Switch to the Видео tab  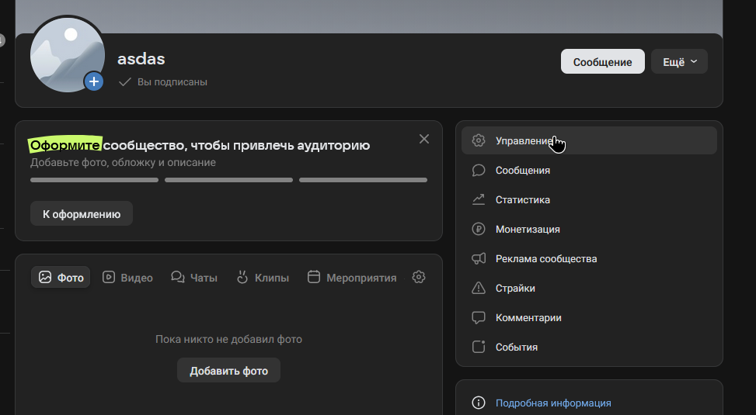pyautogui.click(x=127, y=277)
